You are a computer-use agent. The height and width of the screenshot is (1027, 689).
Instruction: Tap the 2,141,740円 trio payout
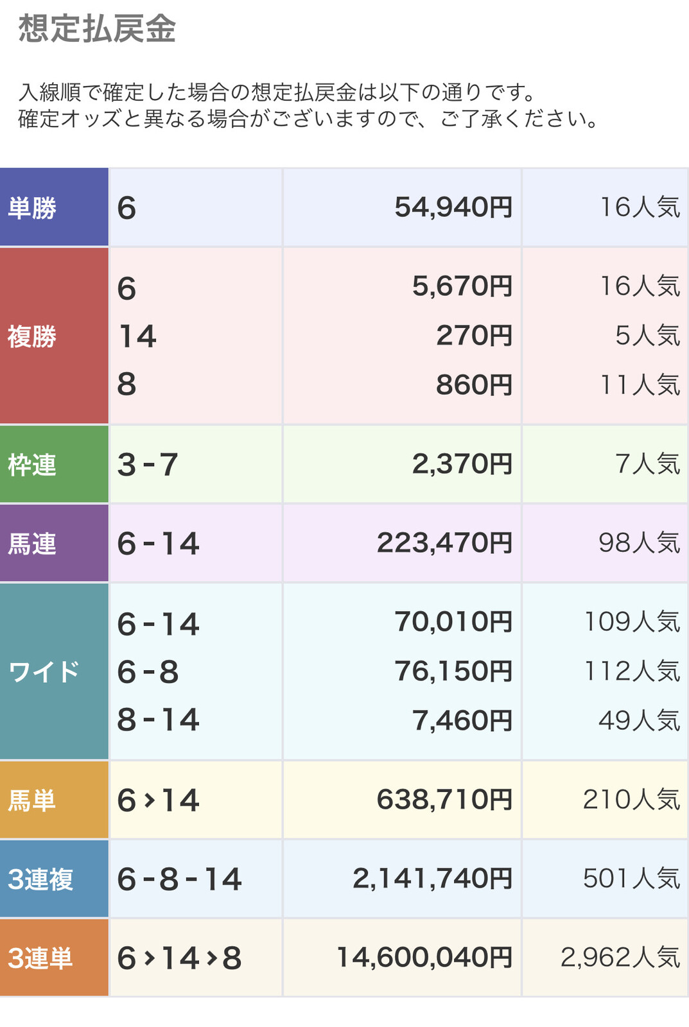click(432, 879)
